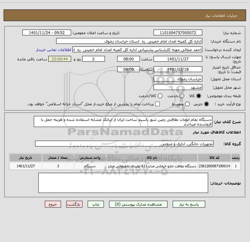The width and height of the screenshot is (250, 242).
Task: Click the remaining days field showing 2
Action: coord(94,59)
